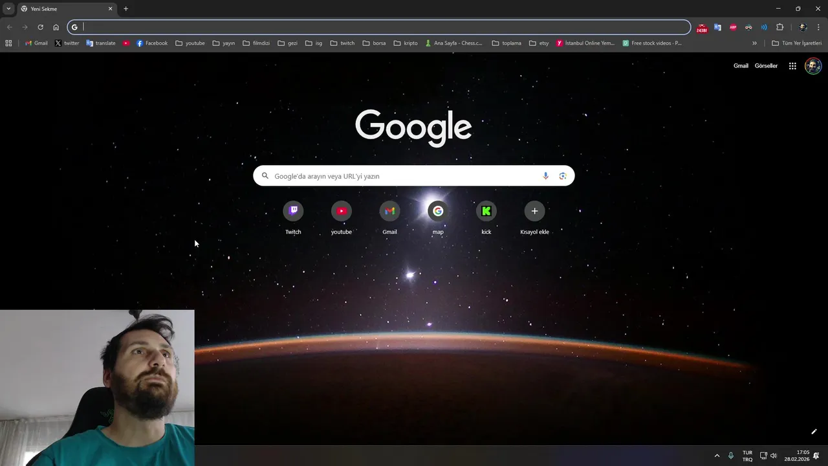The height and width of the screenshot is (466, 828).
Task: Show hidden bookmarks with double chevron
Action: click(754, 43)
